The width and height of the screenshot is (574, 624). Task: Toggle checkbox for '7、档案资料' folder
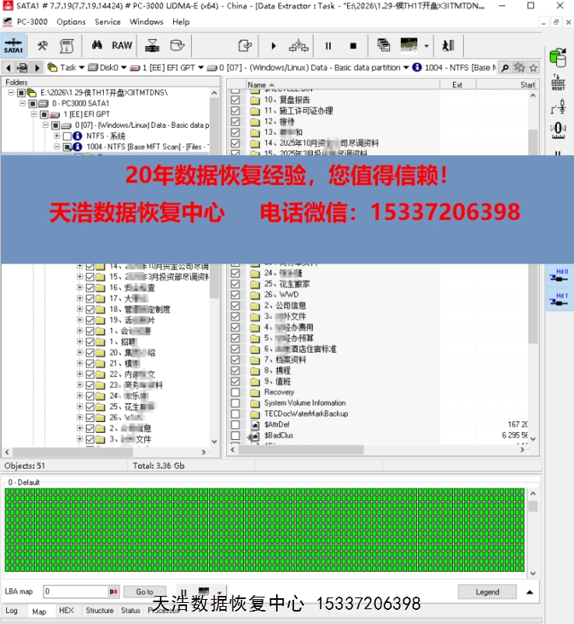point(236,360)
